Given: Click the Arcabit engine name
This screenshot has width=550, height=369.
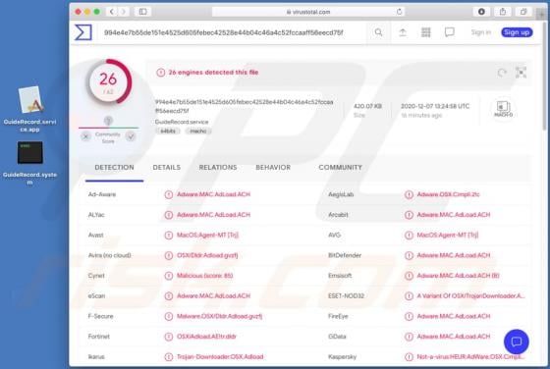Looking at the screenshot, I should (x=338, y=215).
